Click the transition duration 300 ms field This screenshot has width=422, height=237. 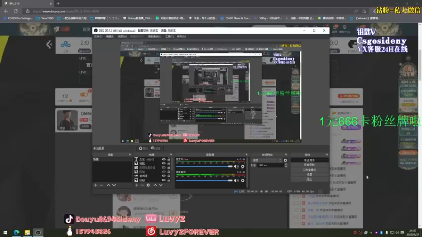pyautogui.click(x=271, y=165)
